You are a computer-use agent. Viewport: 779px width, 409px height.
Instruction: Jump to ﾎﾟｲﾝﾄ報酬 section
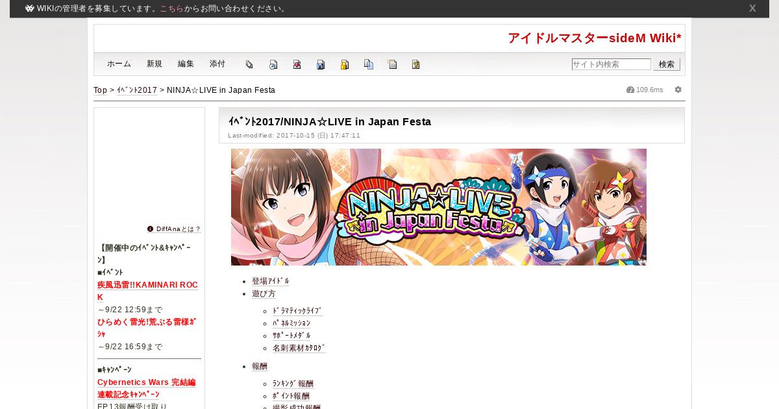click(291, 396)
